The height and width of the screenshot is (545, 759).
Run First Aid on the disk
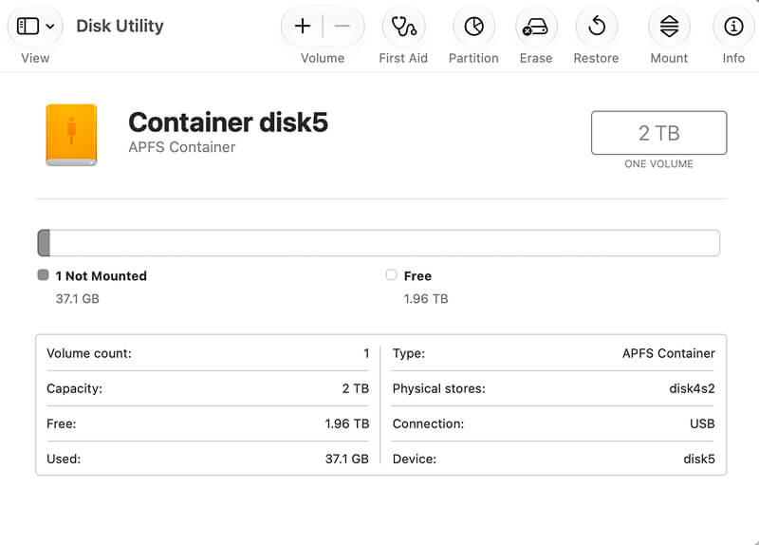tap(404, 27)
